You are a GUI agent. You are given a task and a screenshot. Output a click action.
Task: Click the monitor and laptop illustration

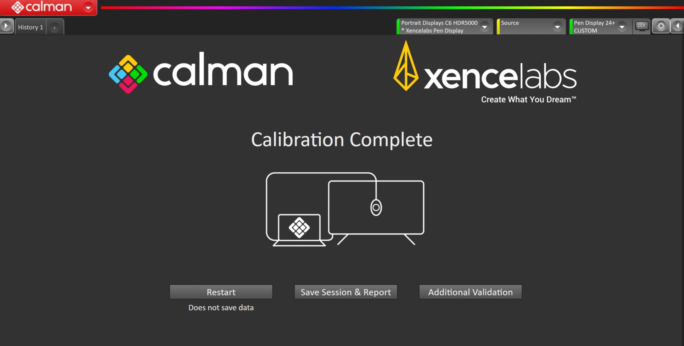point(345,209)
